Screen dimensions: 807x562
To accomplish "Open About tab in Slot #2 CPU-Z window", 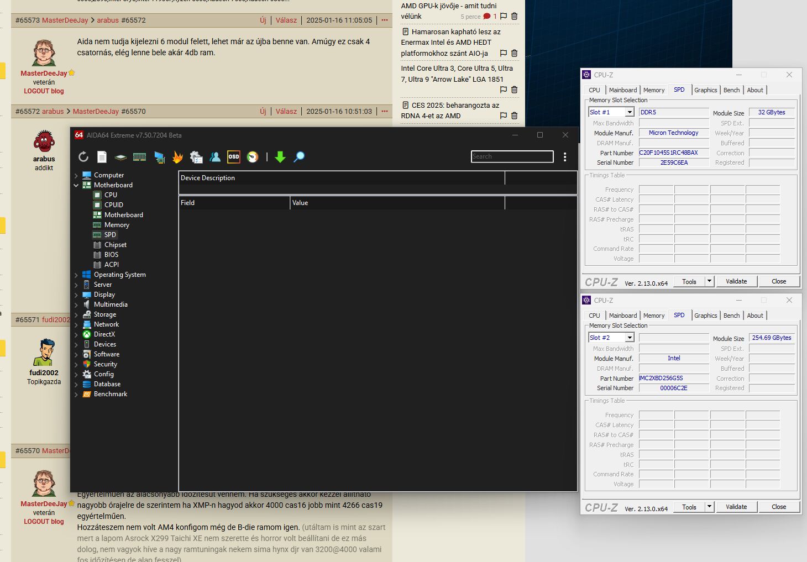I will click(755, 316).
